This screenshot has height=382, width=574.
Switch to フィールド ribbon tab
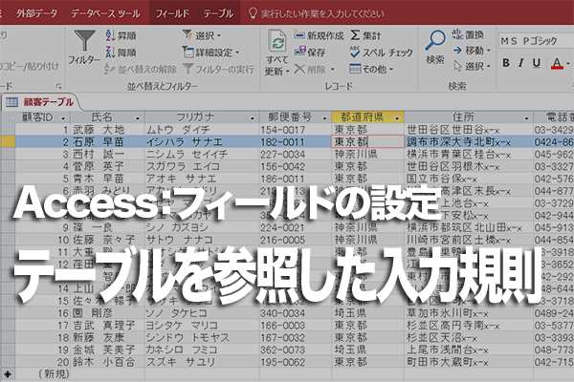tap(172, 13)
